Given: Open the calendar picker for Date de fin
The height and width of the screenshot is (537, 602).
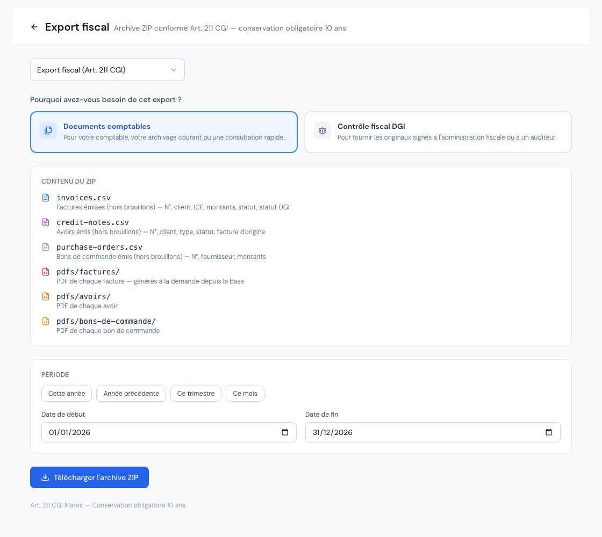Looking at the screenshot, I should tap(549, 432).
